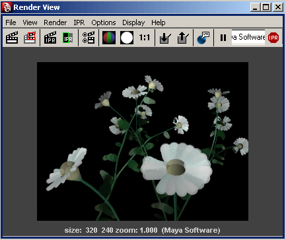Open the Render Globals settings icon
The width and height of the screenshot is (286, 240).
pyautogui.click(x=89, y=38)
